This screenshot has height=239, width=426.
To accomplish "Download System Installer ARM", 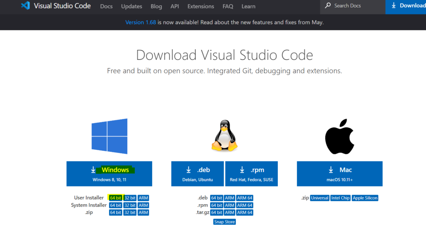I will coord(143,205).
